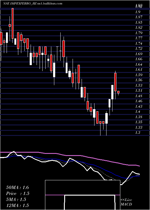Select the last small red candle near 1.51

pyautogui.click(x=118, y=92)
